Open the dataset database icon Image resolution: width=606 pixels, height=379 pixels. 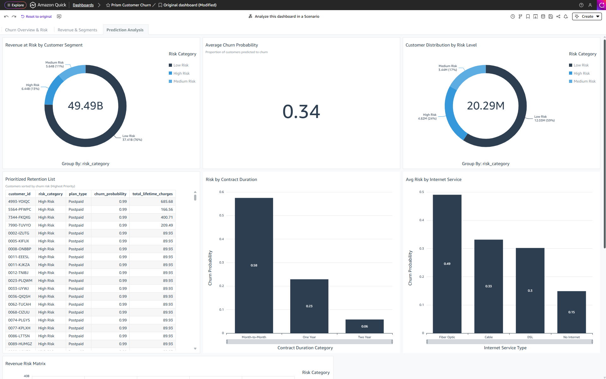543,16
